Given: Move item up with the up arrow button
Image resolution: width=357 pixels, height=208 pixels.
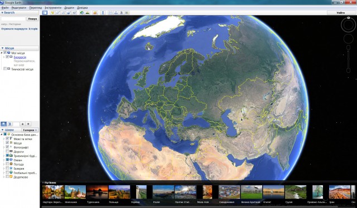Looking at the screenshot, I should 22,124.
